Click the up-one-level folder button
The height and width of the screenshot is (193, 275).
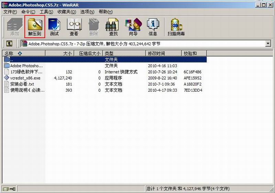point(9,43)
